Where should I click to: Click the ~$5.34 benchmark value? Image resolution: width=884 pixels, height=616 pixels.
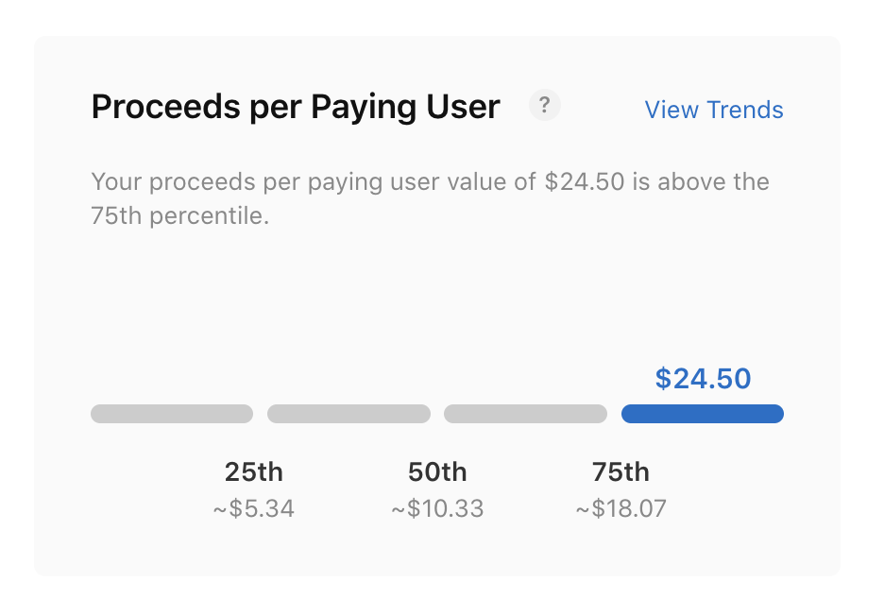(x=253, y=509)
